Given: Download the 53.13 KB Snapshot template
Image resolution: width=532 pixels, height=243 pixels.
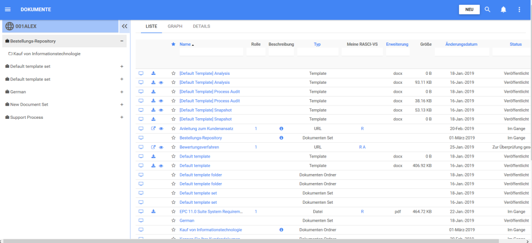Looking at the screenshot, I should click(153, 110).
